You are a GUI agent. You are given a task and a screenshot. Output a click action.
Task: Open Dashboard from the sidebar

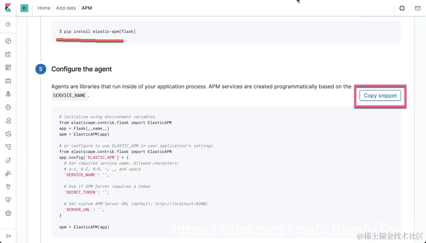tap(8, 68)
